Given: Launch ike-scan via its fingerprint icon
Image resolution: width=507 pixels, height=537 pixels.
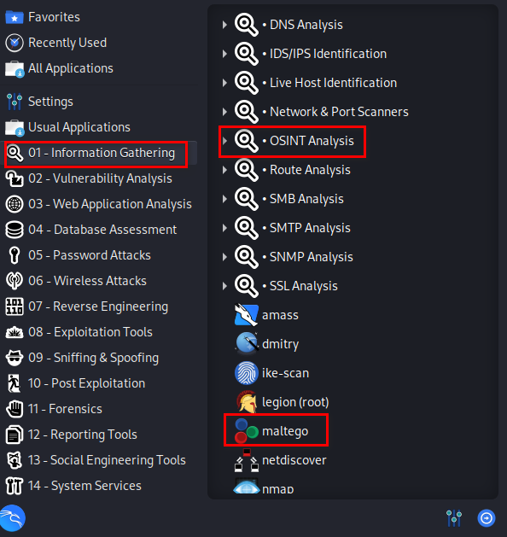Looking at the screenshot, I should [x=247, y=373].
